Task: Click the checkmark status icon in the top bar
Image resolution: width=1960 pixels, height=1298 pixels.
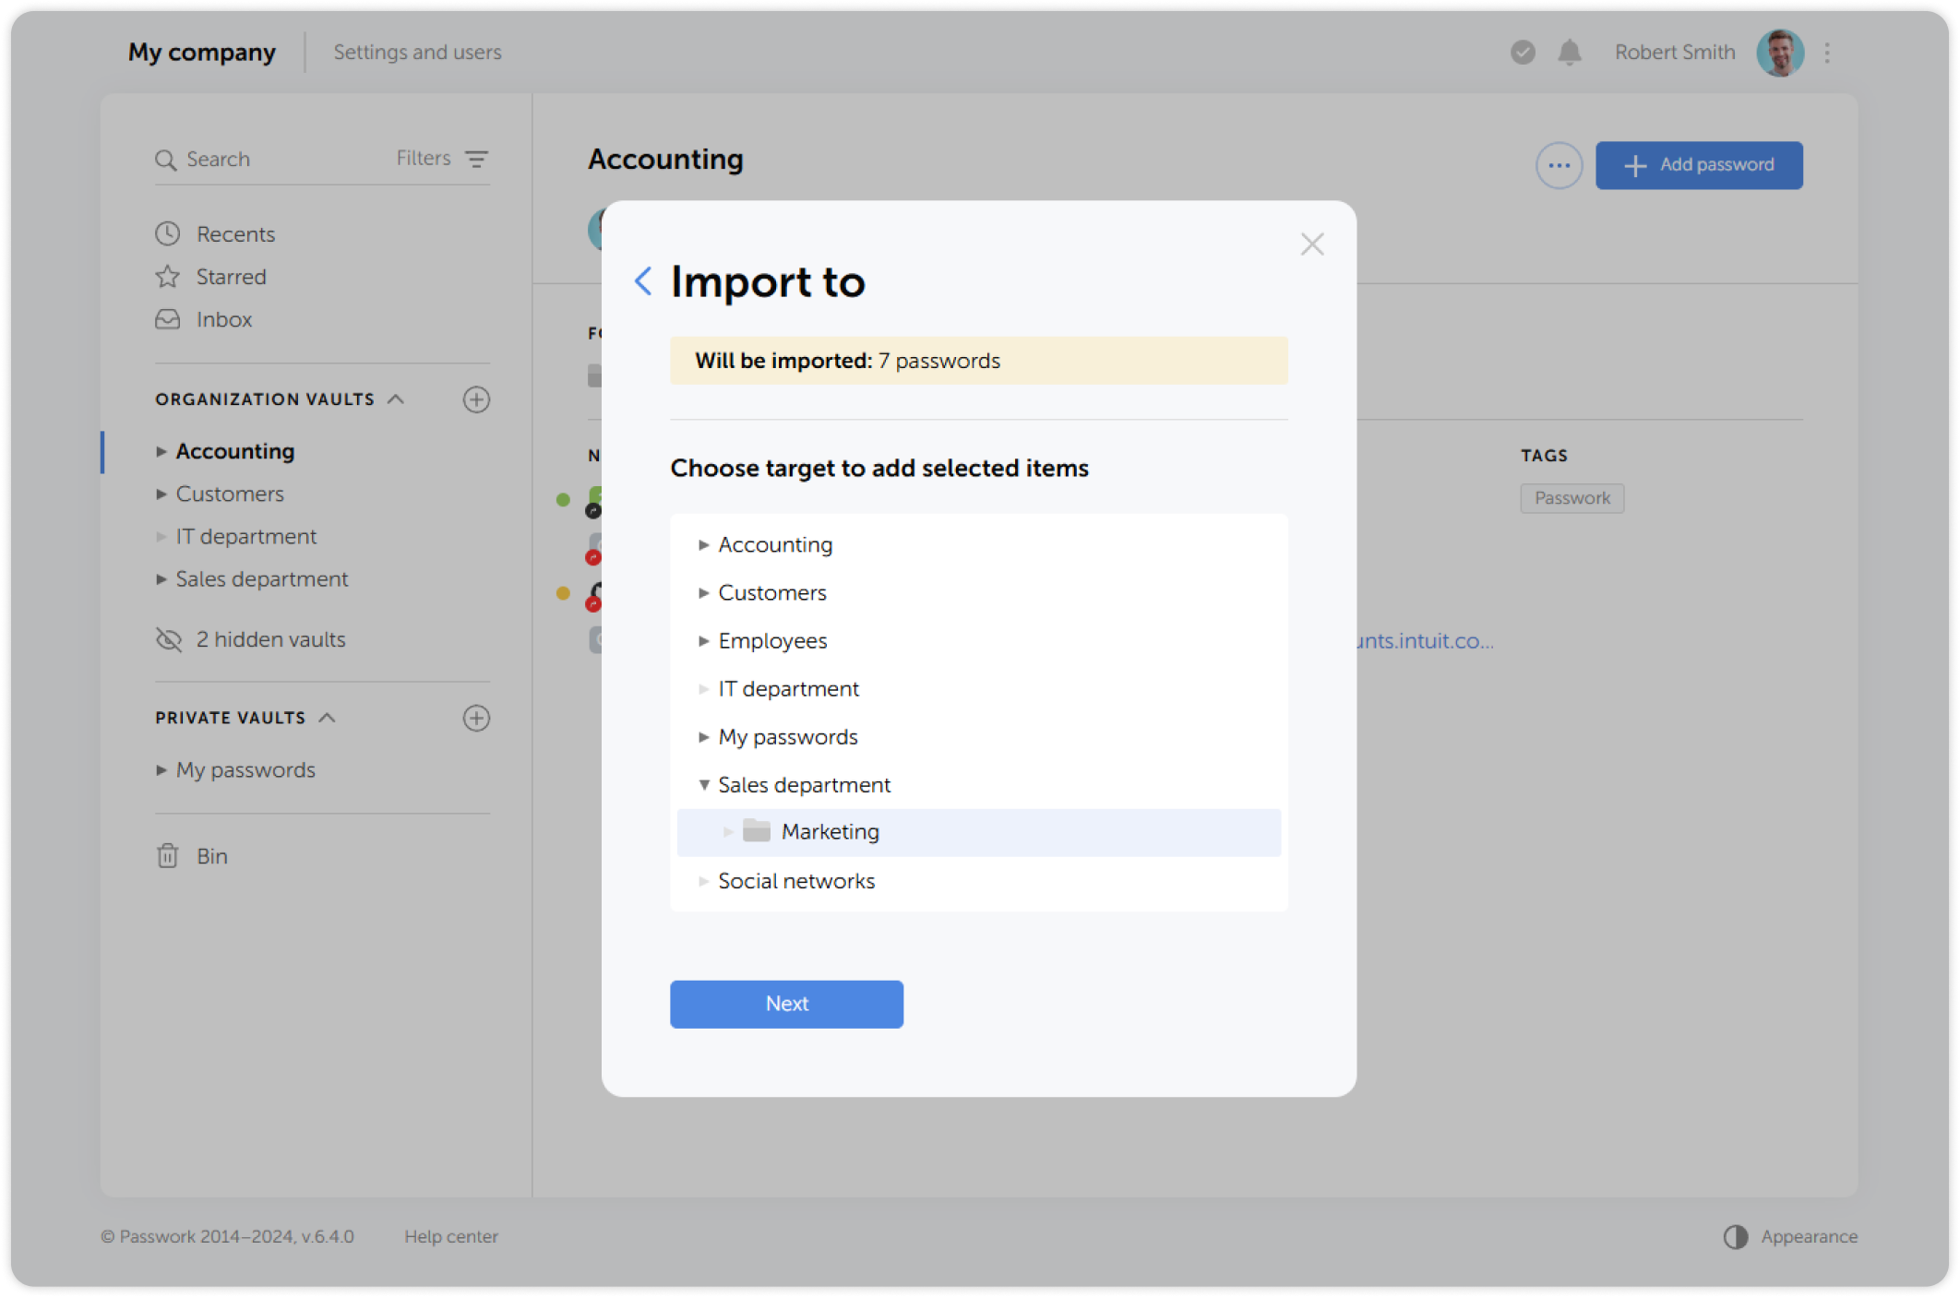Action: point(1522,53)
